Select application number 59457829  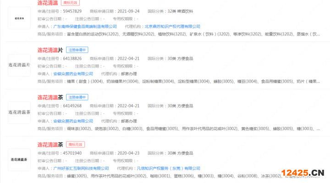[x=72, y=11]
